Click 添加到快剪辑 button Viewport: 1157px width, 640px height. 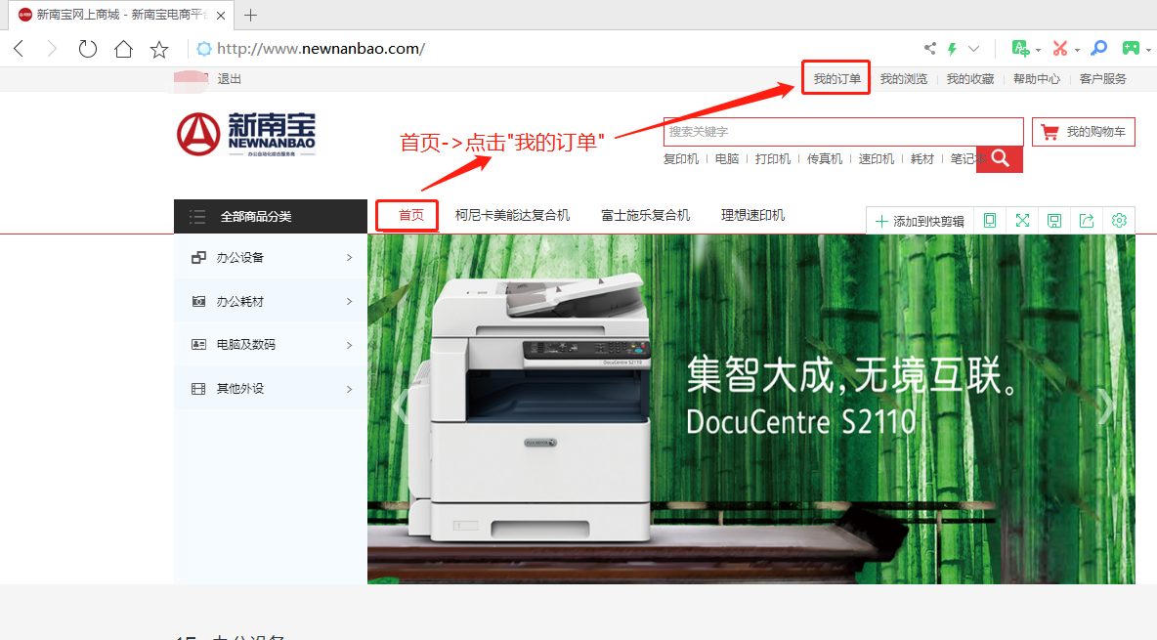point(921,221)
